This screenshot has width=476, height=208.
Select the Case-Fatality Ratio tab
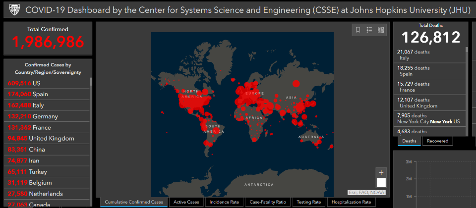268,202
